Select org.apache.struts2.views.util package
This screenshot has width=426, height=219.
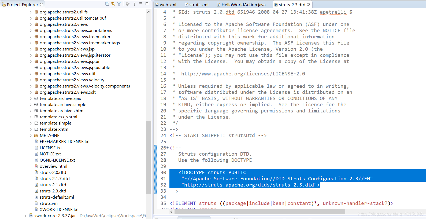[x=67, y=74]
